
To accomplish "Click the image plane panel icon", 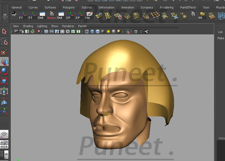I will coord(33,31).
